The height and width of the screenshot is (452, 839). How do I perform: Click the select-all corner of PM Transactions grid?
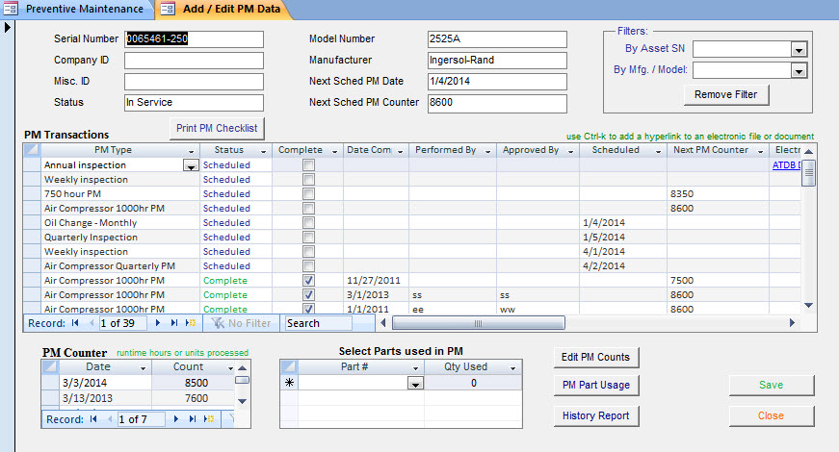[31, 150]
